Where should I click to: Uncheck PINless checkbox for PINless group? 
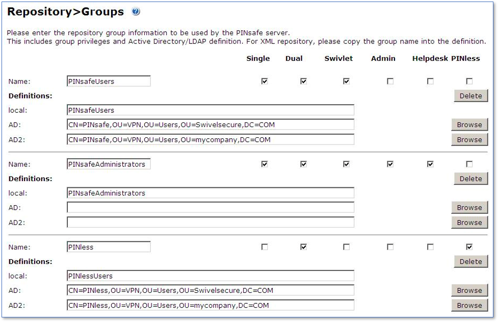click(469, 247)
